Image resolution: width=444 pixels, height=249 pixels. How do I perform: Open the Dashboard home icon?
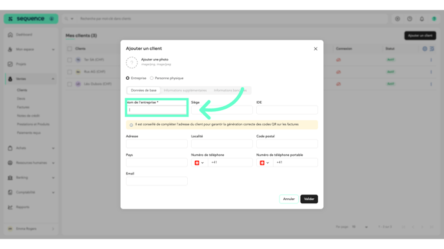10,35
